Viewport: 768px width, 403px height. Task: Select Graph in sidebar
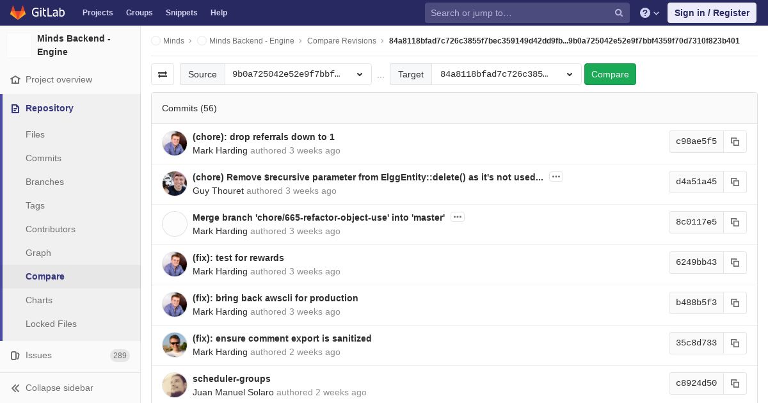[38, 253]
